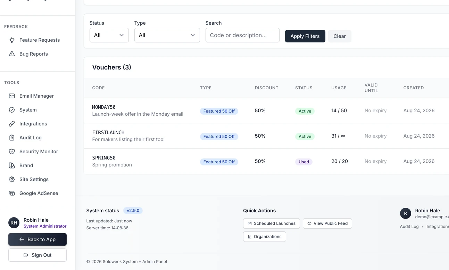Focus the Code or description search field
Viewport: 449px width, 270px height.
point(242,35)
